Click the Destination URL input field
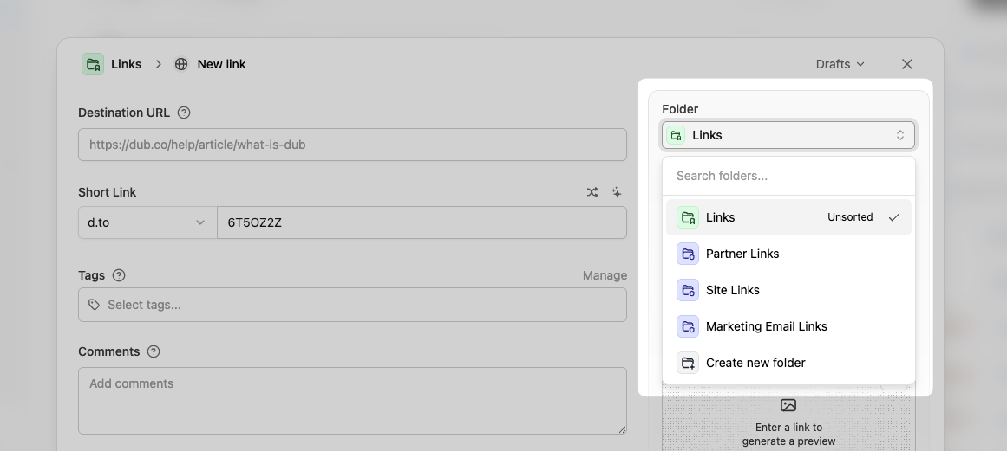Viewport: 1007px width, 451px height. tap(352, 145)
